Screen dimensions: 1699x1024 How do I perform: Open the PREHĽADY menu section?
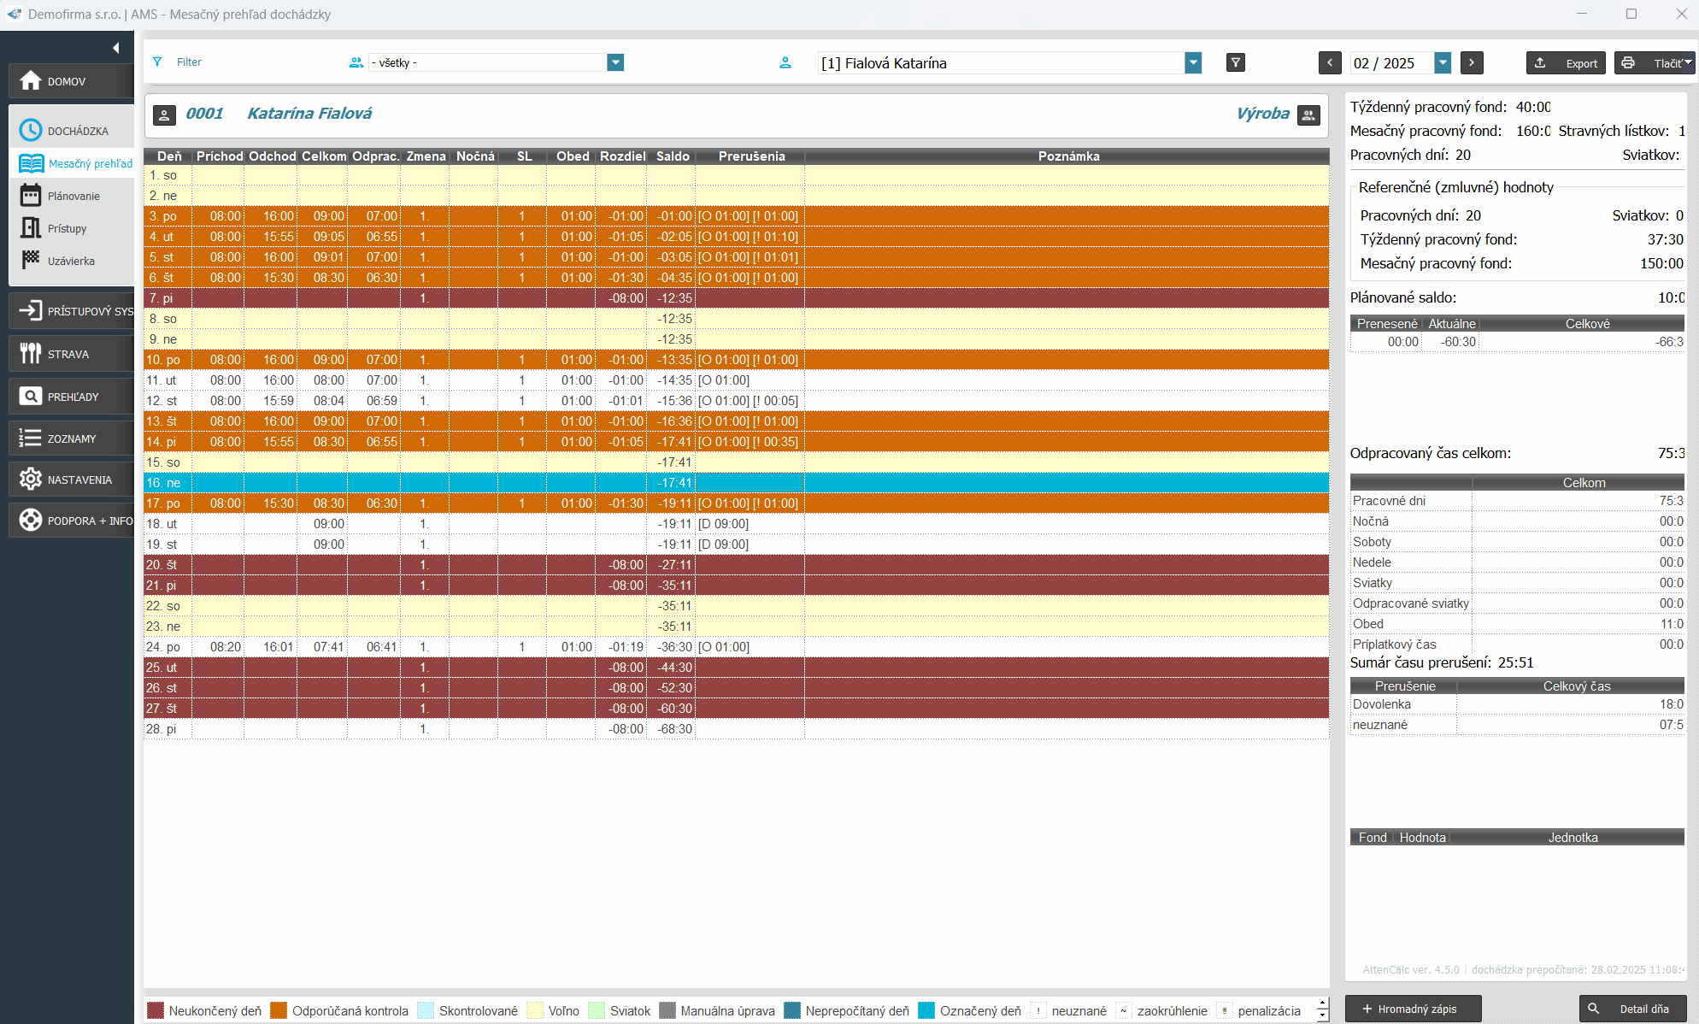pos(72,397)
